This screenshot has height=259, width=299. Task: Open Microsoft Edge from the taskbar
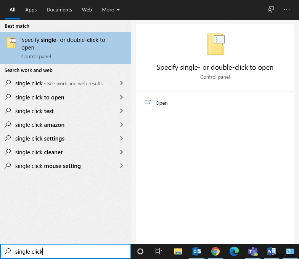pos(234,251)
